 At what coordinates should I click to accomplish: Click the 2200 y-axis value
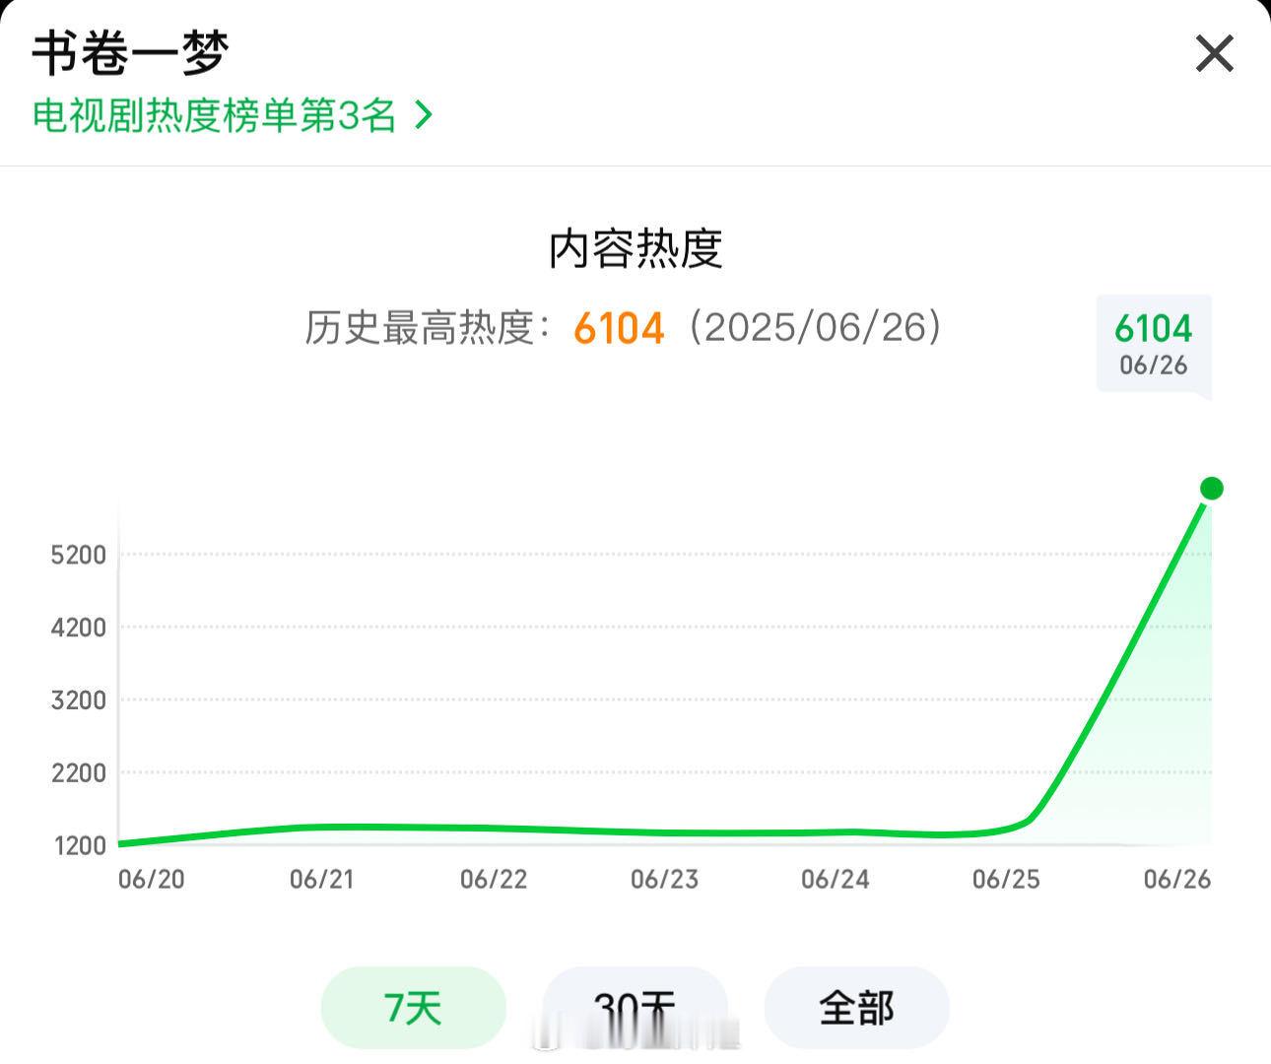tap(79, 773)
